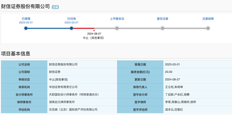This screenshot has width=232, height=115.
Task: Select the 注册结果 timeline node dot
Action: [x=208, y=28]
